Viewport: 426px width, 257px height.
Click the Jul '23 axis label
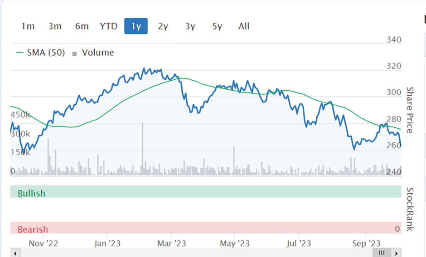click(x=299, y=243)
